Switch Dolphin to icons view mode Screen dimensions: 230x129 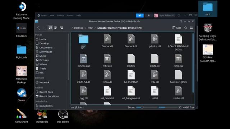click(x=50, y=28)
